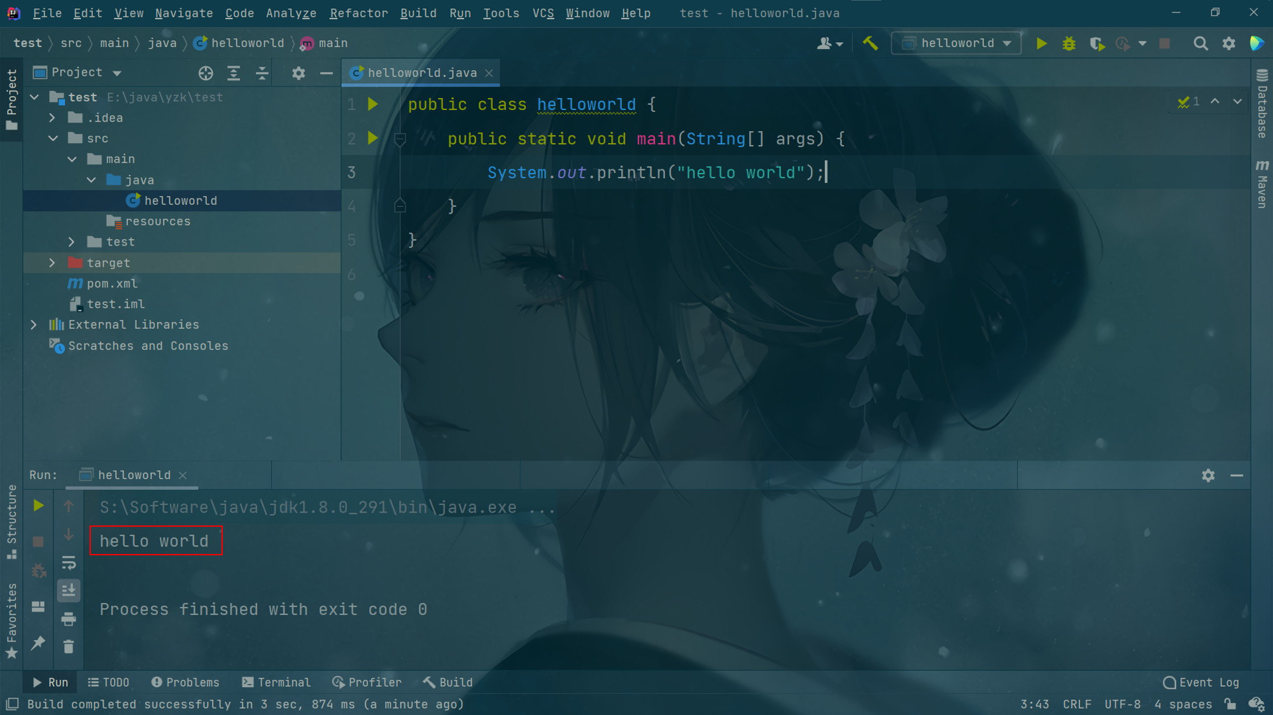Select opened file locator in Project panel

tap(206, 73)
